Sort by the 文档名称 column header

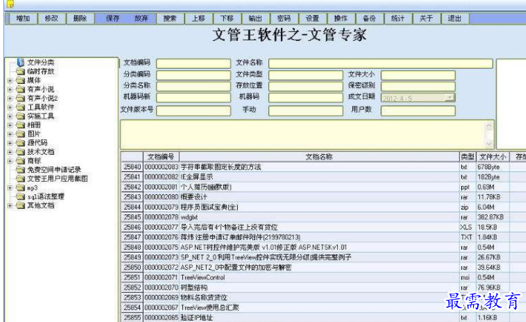[319, 157]
